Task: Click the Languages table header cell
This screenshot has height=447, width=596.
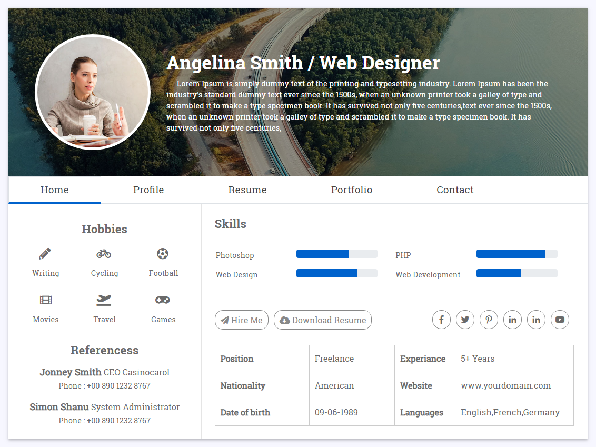Action: pyautogui.click(x=425, y=412)
